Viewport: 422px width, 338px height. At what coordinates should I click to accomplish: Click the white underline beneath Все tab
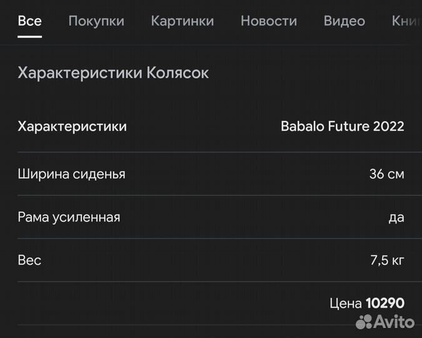pos(29,37)
